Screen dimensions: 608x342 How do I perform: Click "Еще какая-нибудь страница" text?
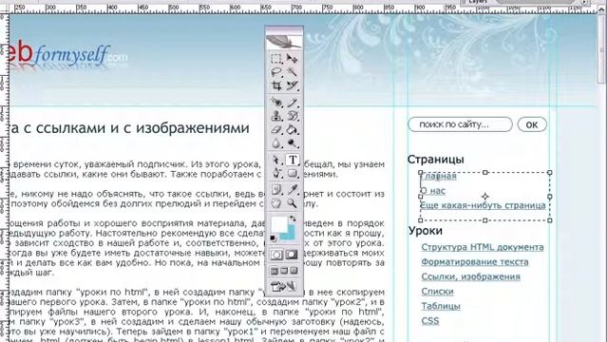(484, 205)
